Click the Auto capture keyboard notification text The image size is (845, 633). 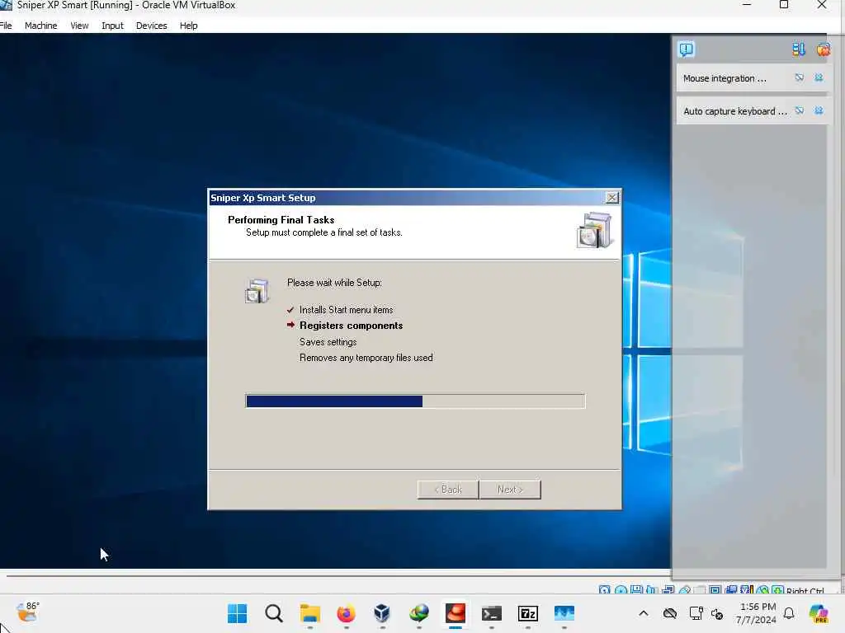(735, 111)
